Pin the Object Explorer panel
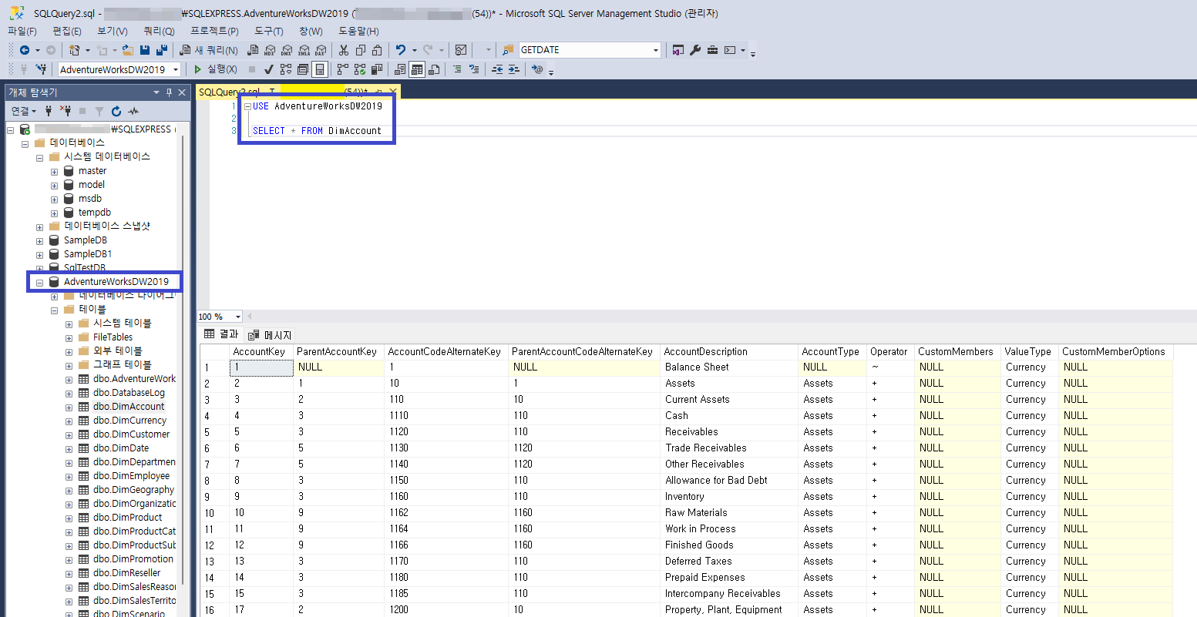The image size is (1197, 617). [169, 92]
